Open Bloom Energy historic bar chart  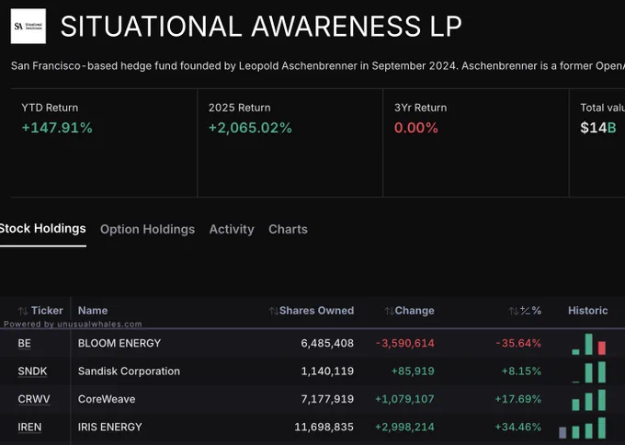[589, 345]
